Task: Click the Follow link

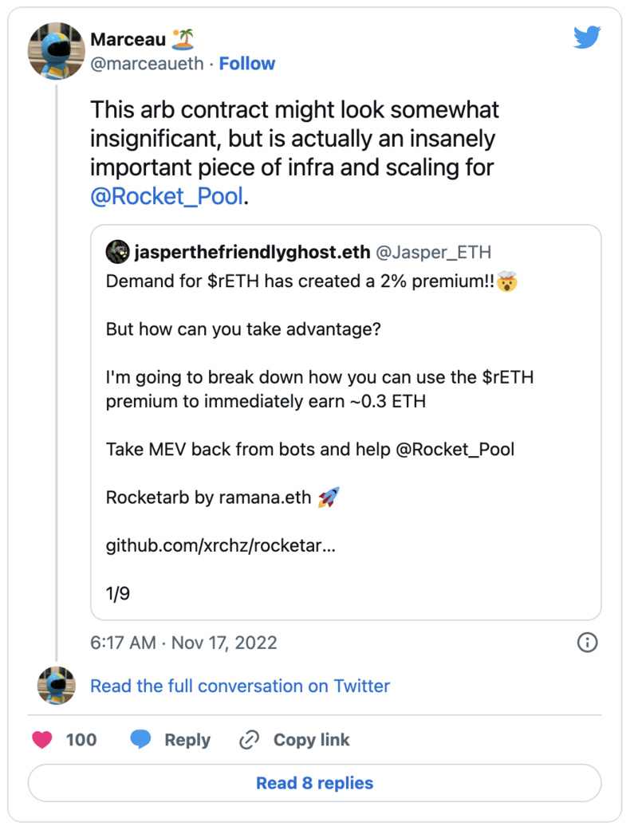Action: pyautogui.click(x=247, y=64)
